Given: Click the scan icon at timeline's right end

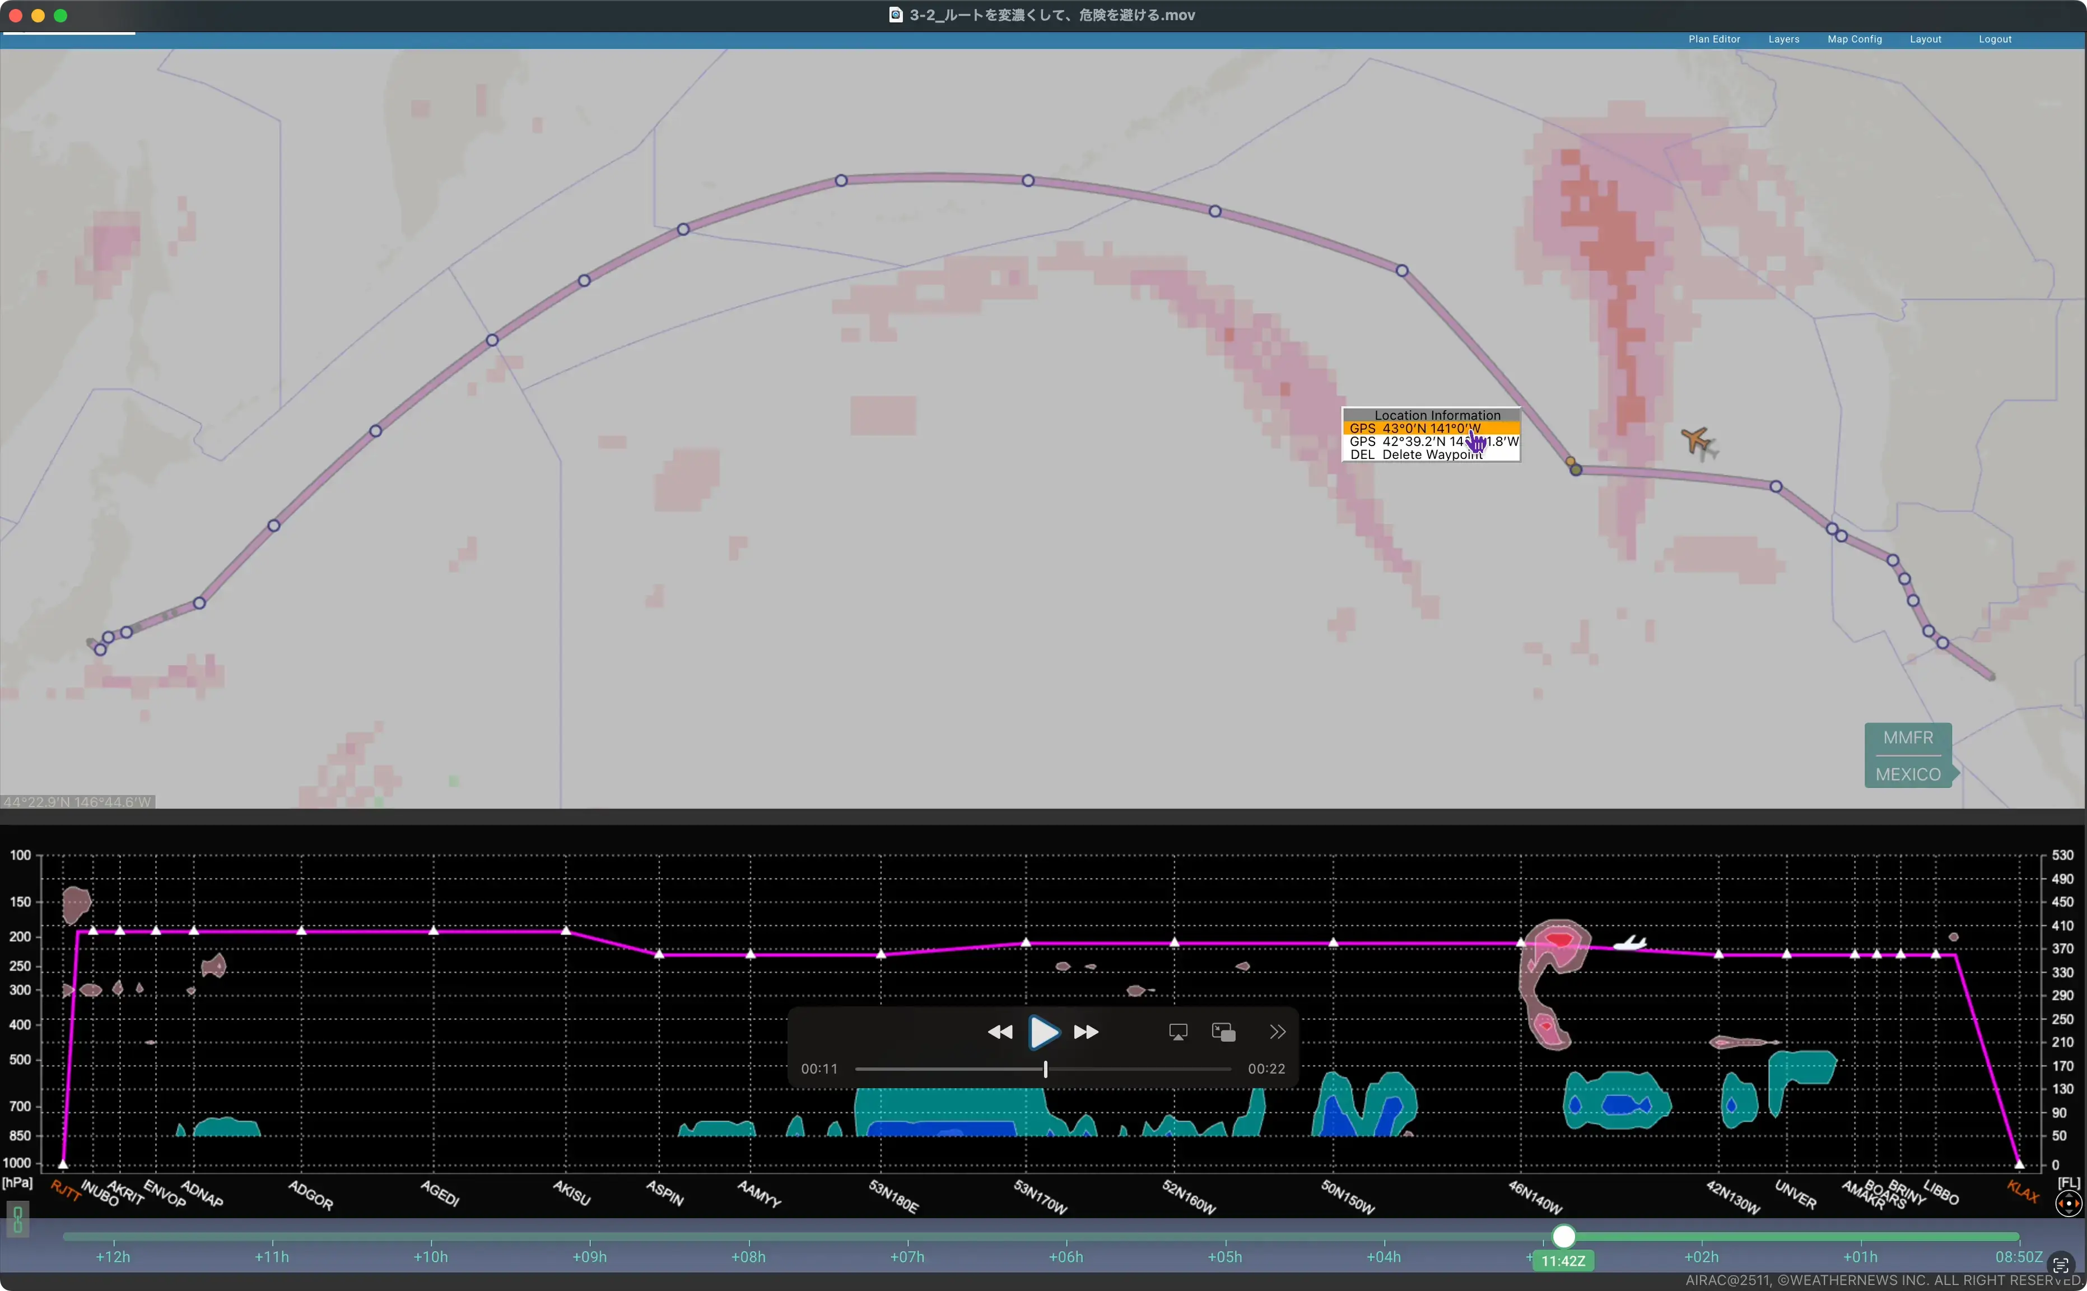Looking at the screenshot, I should pyautogui.click(x=2061, y=1265).
